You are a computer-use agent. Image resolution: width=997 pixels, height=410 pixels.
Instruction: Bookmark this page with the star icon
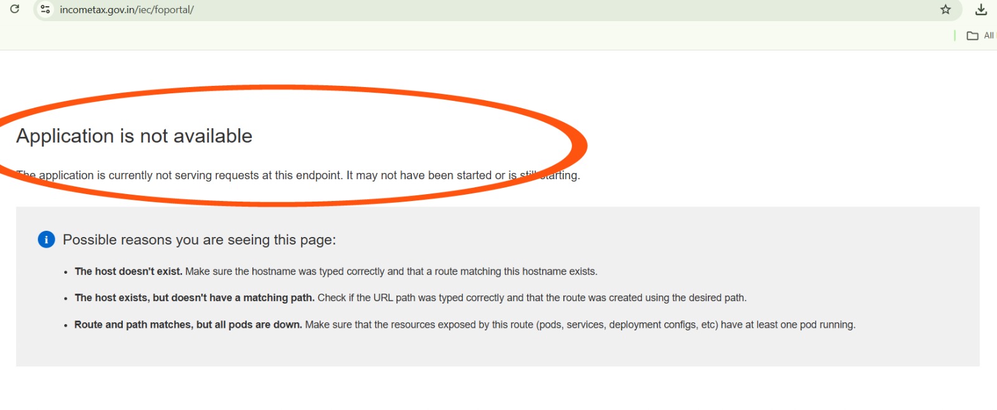tap(945, 9)
